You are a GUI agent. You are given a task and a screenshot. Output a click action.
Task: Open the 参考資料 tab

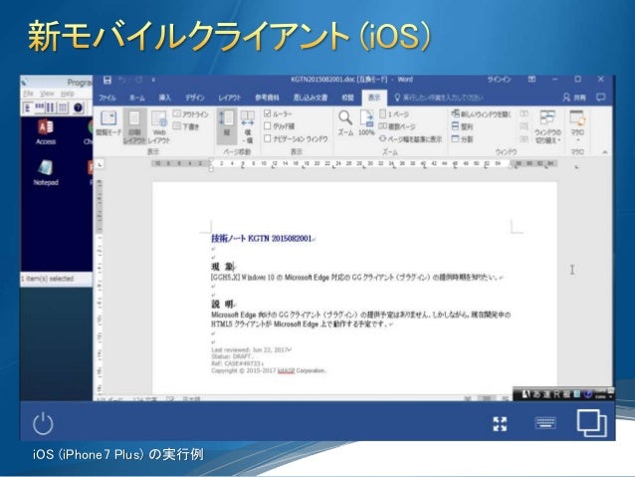[x=267, y=98]
